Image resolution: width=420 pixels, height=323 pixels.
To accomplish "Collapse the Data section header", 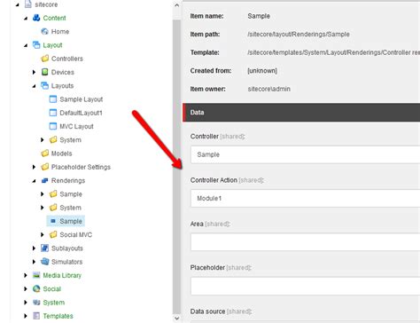I will click(x=301, y=113).
